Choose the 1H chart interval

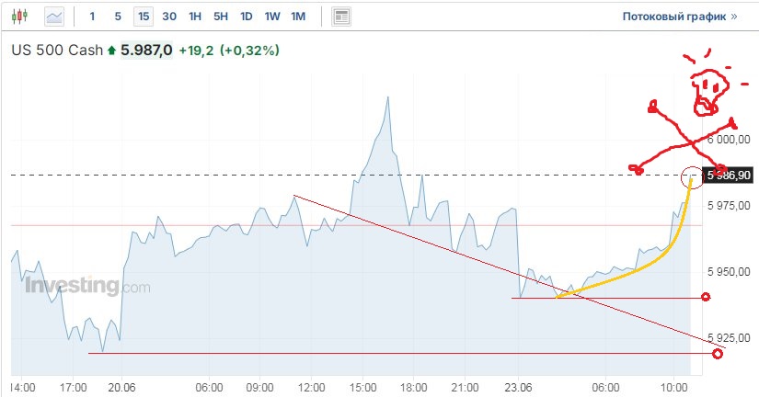(195, 17)
